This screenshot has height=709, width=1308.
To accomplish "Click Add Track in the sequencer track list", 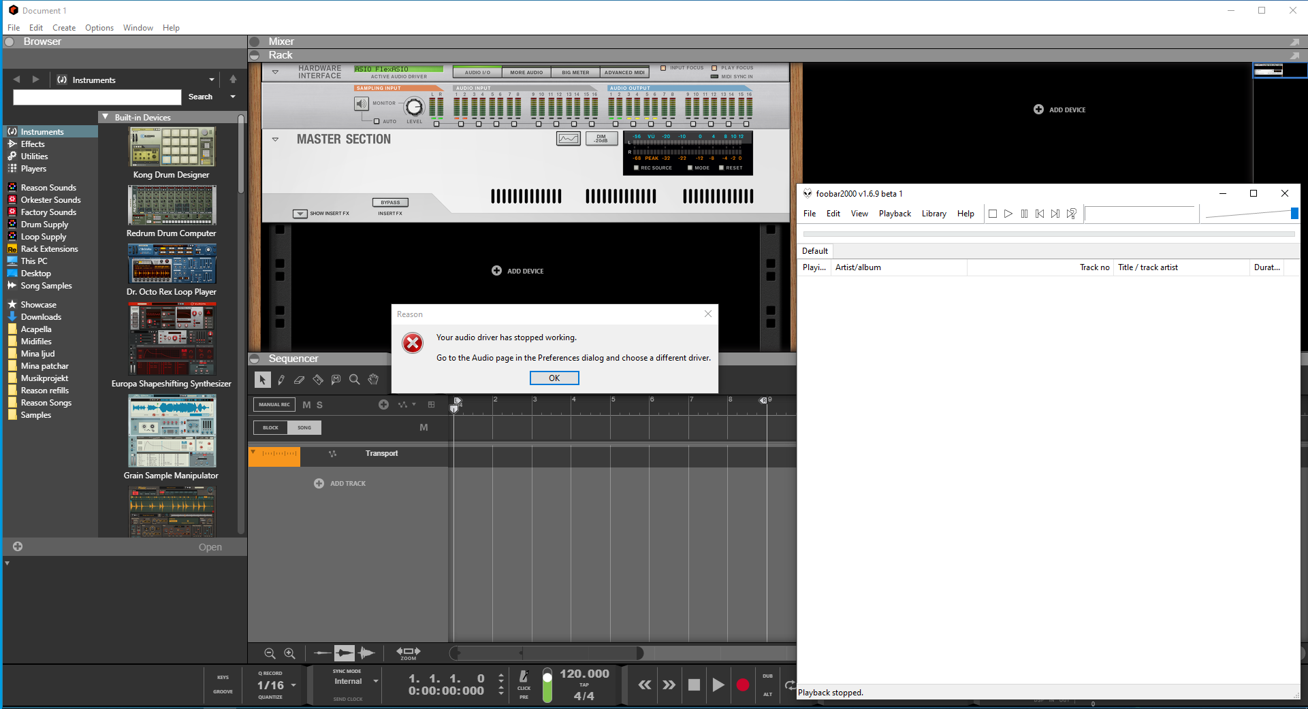I will 340,483.
